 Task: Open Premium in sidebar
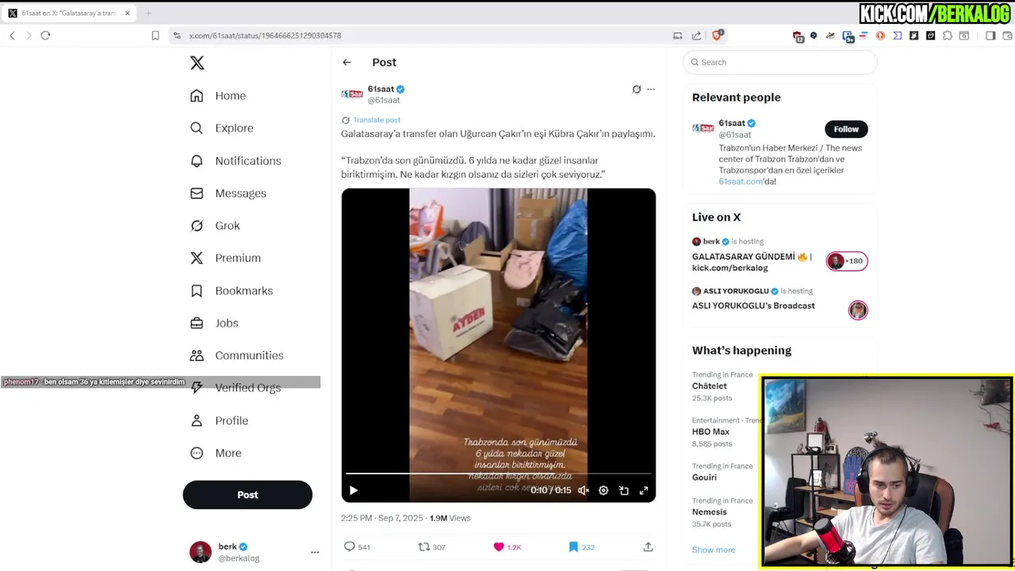tap(225, 259)
